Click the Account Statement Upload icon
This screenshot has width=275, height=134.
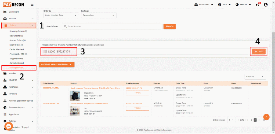click(5, 101)
